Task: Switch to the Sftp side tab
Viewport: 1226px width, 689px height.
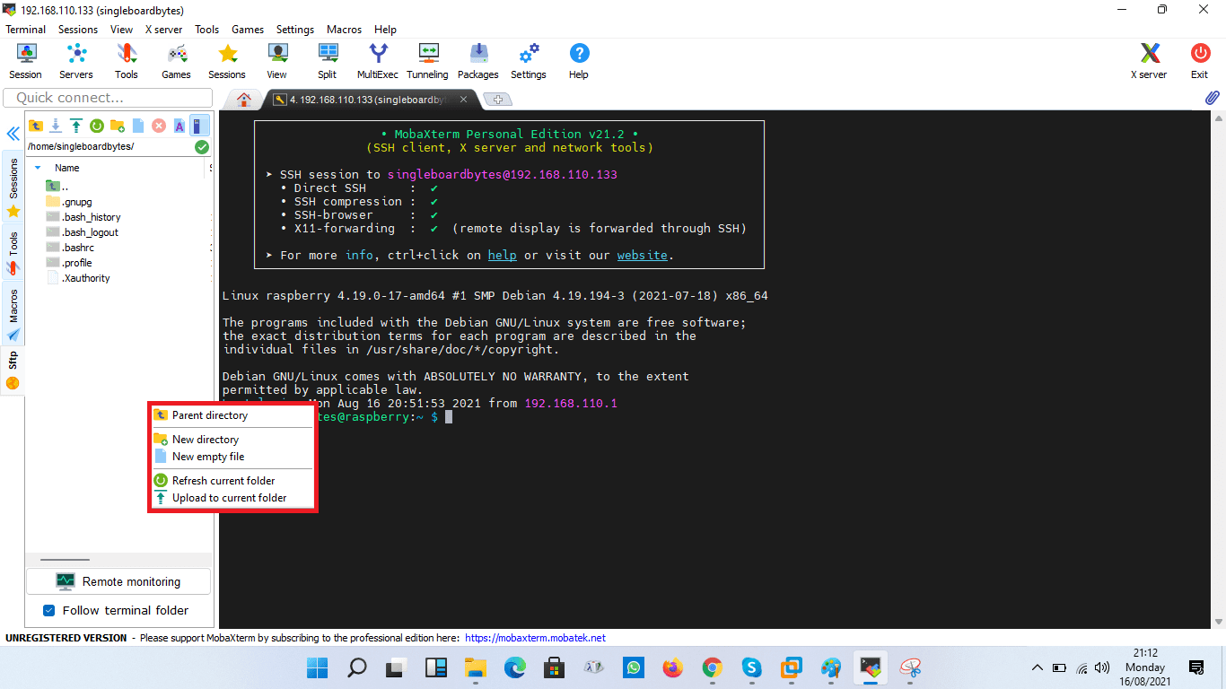Action: [x=13, y=371]
